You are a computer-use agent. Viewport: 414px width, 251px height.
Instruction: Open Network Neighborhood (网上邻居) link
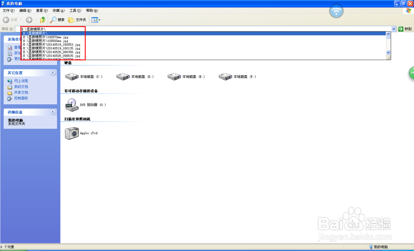21,81
